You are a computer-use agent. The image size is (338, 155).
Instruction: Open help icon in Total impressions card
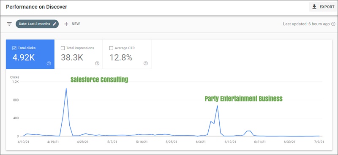tap(97, 63)
